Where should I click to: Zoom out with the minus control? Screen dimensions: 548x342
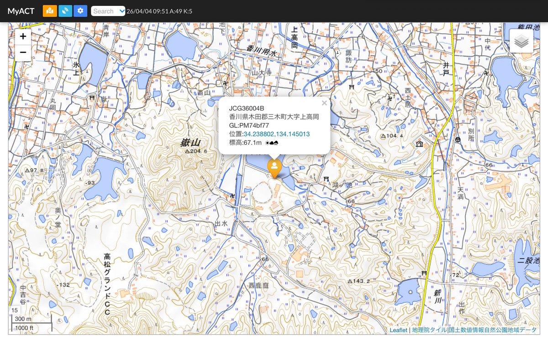pos(23,52)
